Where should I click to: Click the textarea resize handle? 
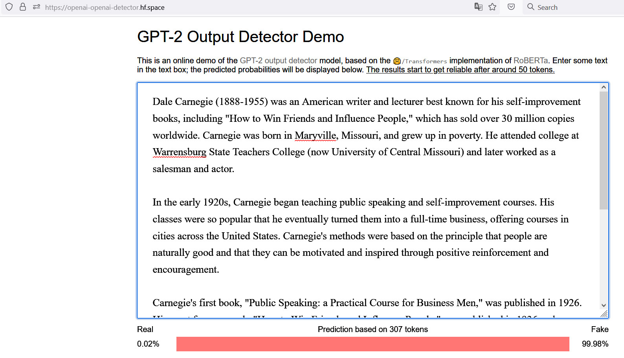coord(604,314)
